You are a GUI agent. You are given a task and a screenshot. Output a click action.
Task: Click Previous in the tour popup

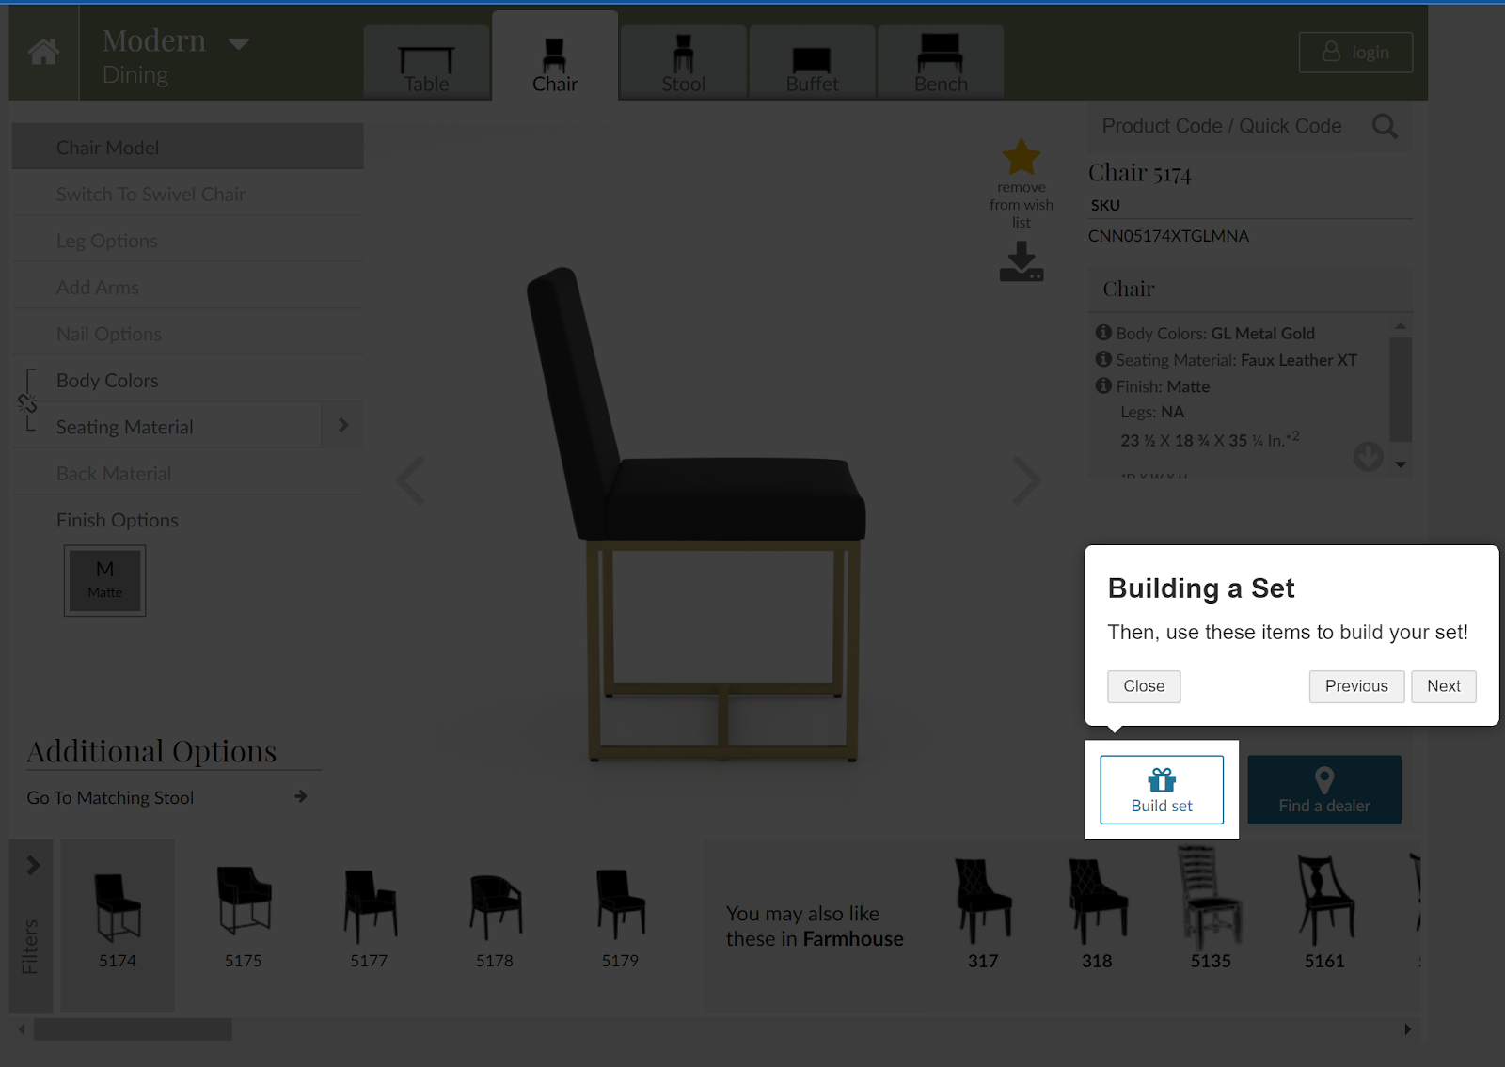pyautogui.click(x=1356, y=686)
